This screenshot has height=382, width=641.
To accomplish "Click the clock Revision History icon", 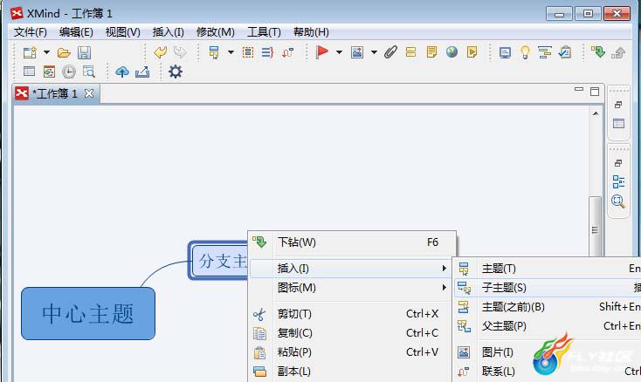I will click(x=69, y=72).
